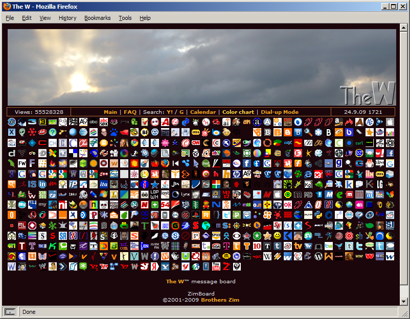Screen dimensions: 410x319
Task: Open the red '54' favicon
Action: (165, 205)
